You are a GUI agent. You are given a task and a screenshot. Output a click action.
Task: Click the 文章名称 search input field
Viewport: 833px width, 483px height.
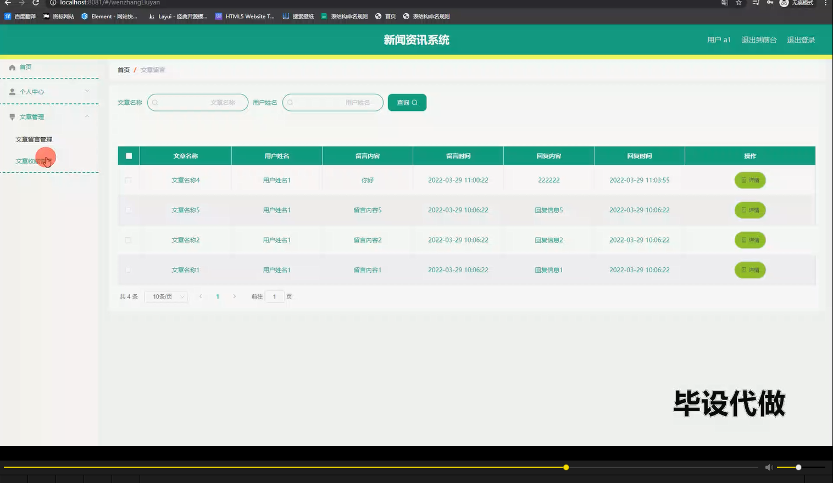(198, 103)
